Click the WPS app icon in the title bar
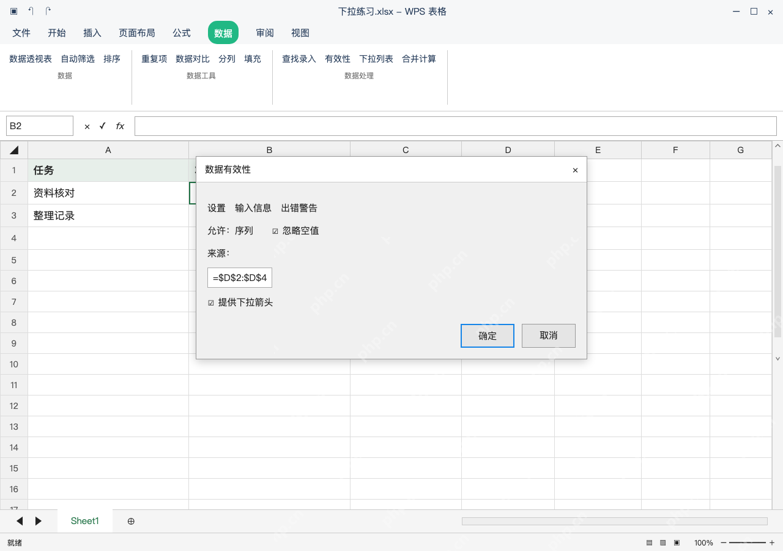The width and height of the screenshot is (783, 551). pyautogui.click(x=13, y=11)
